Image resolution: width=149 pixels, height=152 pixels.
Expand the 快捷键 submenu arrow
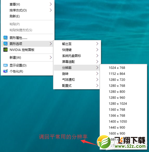pyautogui.click(x=97, y=50)
